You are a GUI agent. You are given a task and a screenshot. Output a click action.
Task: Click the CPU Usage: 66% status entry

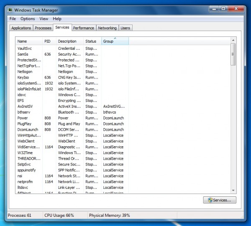coord(59,216)
